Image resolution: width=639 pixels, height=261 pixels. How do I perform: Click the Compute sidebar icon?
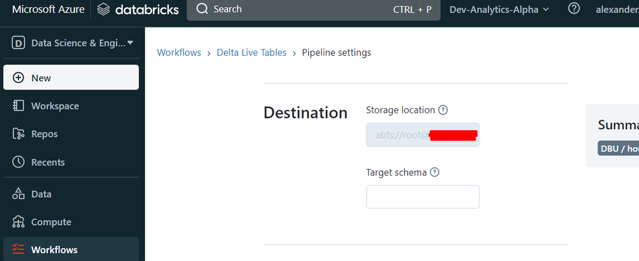19,223
